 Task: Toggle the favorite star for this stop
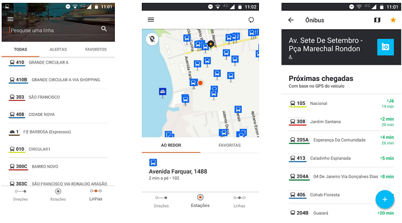(x=393, y=20)
